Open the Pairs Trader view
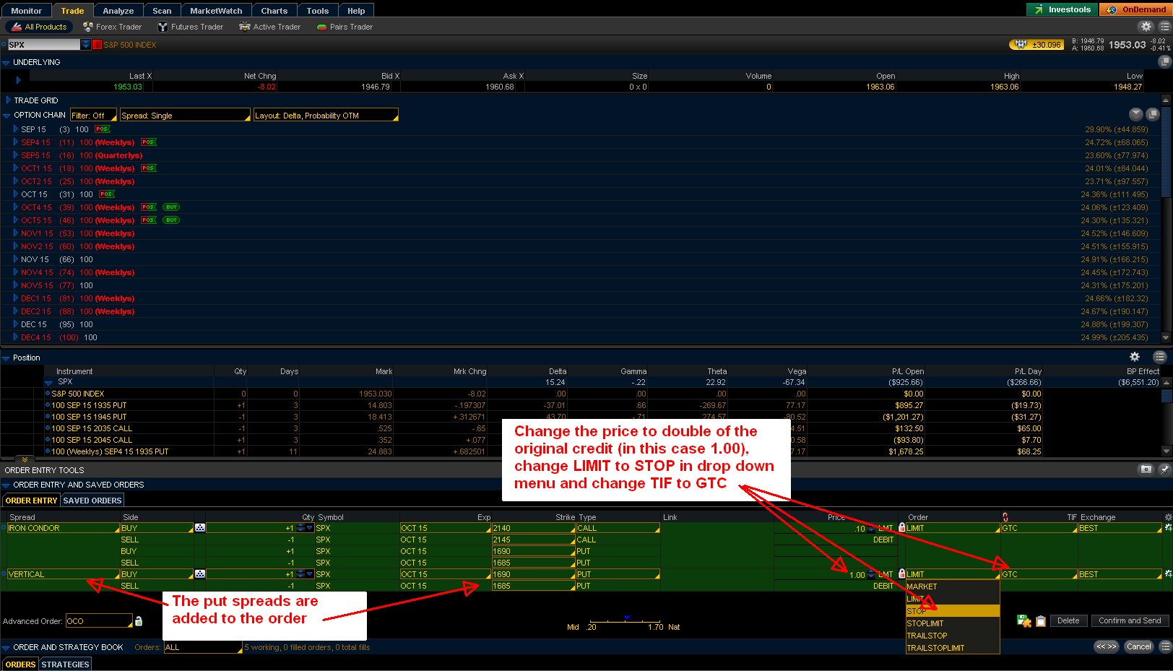This screenshot has width=1173, height=671. tap(345, 27)
